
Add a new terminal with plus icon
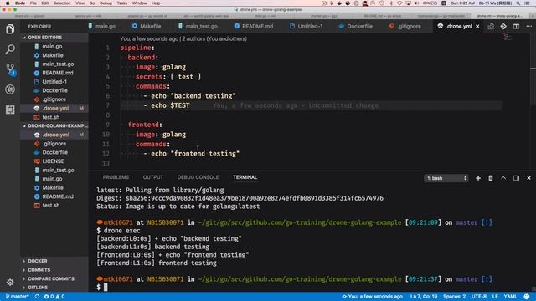click(x=478, y=178)
